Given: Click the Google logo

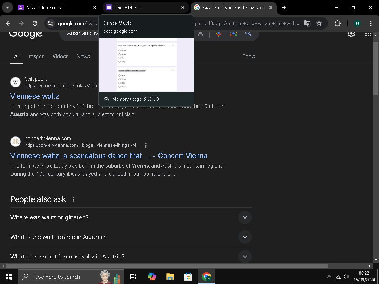Looking at the screenshot, I should pyautogui.click(x=26, y=34).
